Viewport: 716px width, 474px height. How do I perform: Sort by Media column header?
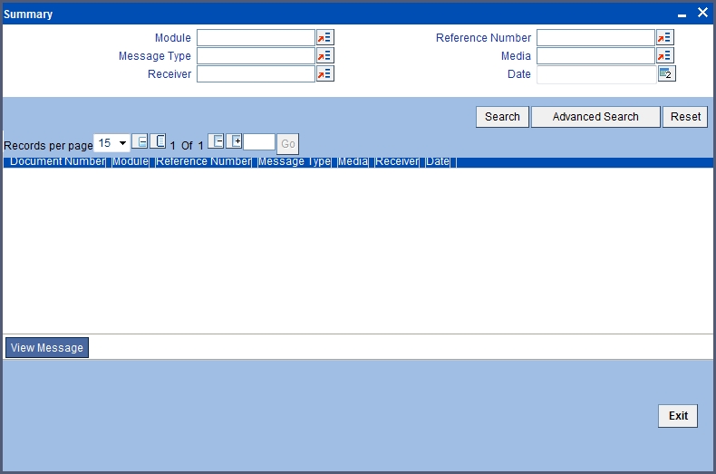point(353,161)
